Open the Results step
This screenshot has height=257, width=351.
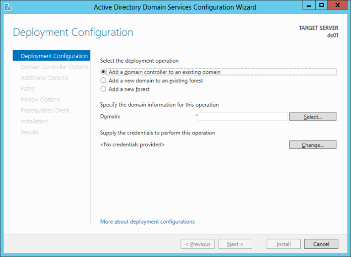pos(29,132)
